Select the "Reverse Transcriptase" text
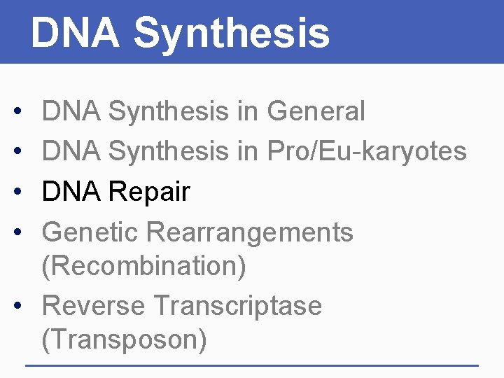Viewport: 504px width, 378px height. (182, 306)
